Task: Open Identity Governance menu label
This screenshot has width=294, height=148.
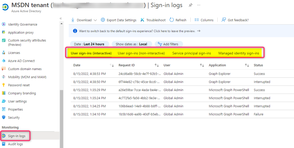Action: [x=22, y=24]
